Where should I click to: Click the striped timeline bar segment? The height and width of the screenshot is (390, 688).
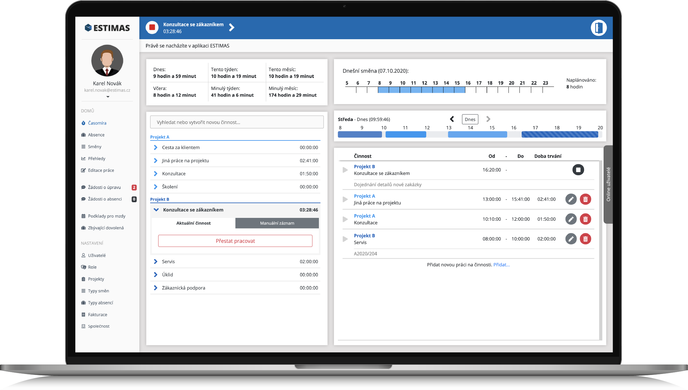point(560,134)
